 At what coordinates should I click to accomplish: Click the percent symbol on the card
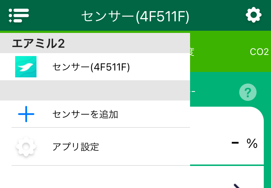click(x=252, y=144)
